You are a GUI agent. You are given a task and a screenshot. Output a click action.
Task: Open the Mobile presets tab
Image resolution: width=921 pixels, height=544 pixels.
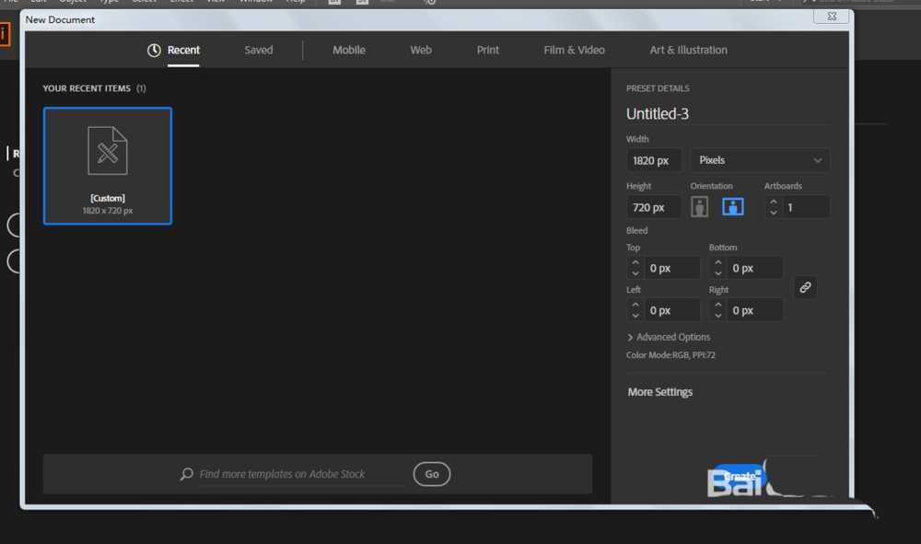tap(349, 51)
